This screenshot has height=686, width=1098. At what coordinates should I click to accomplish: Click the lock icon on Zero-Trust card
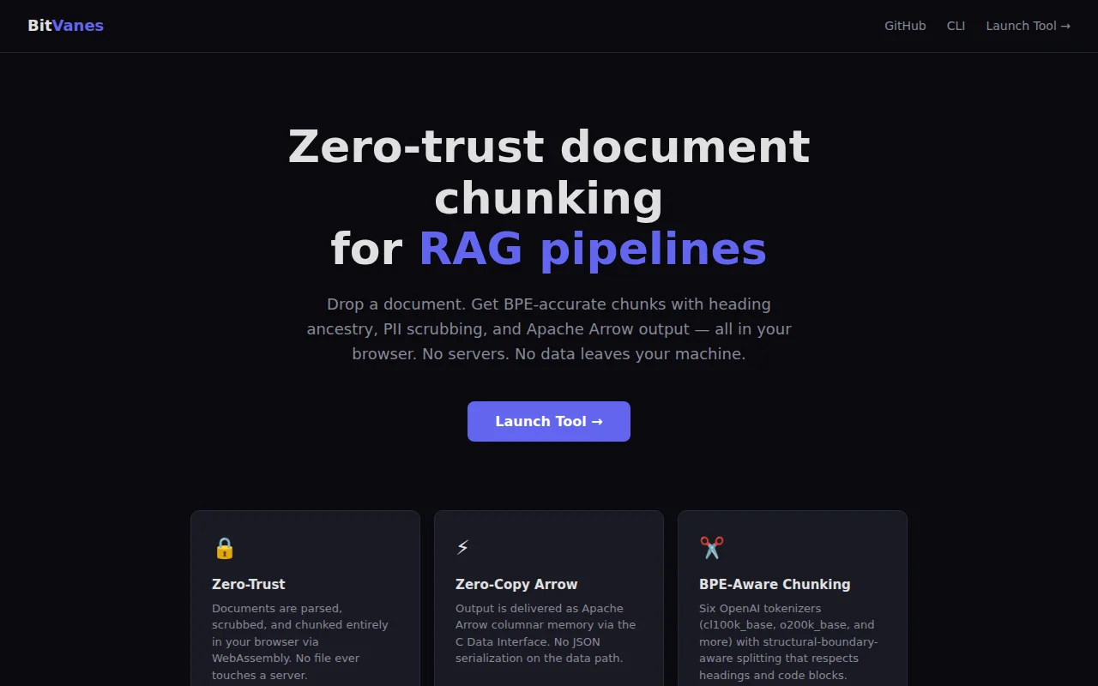[x=224, y=548]
